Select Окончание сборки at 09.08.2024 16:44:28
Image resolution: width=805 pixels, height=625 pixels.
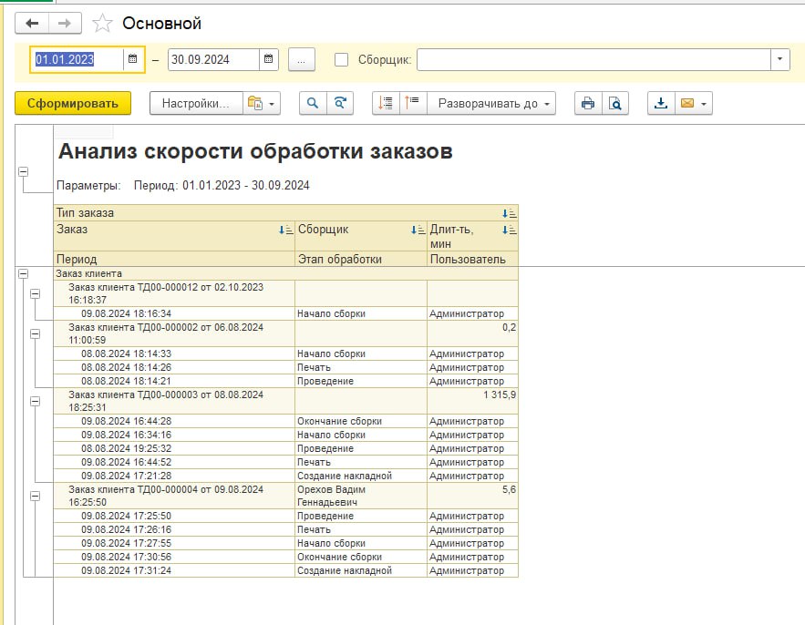(x=361, y=421)
